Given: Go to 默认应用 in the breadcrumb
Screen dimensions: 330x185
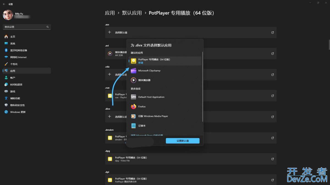Looking at the screenshot, I should tap(132, 13).
